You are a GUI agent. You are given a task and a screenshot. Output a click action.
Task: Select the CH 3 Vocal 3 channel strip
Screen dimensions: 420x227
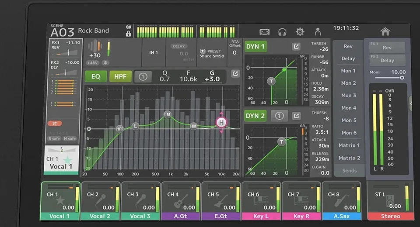140,201
